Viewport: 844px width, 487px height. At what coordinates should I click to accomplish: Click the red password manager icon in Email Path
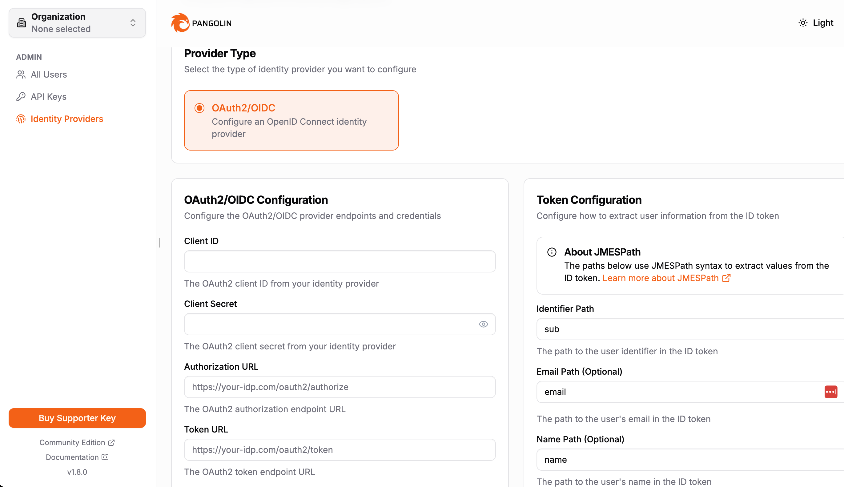[x=831, y=392]
